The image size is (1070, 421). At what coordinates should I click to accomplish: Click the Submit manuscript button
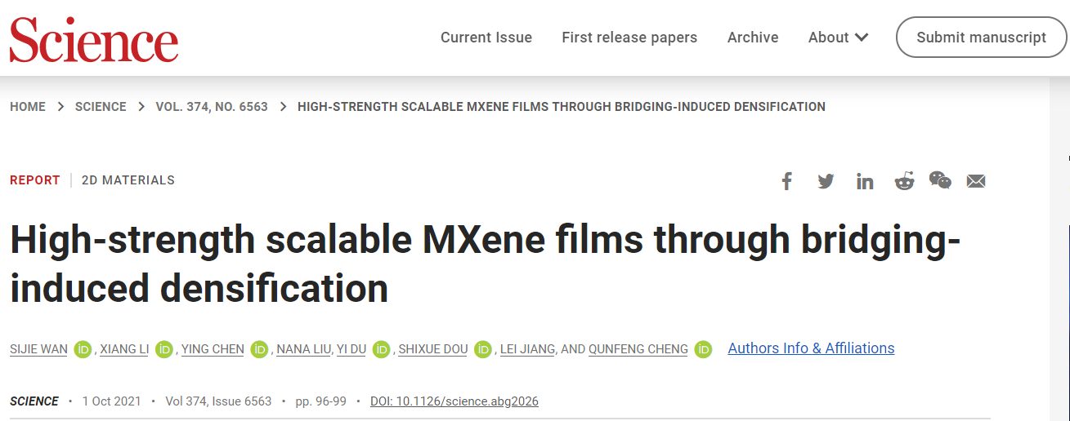(x=981, y=38)
